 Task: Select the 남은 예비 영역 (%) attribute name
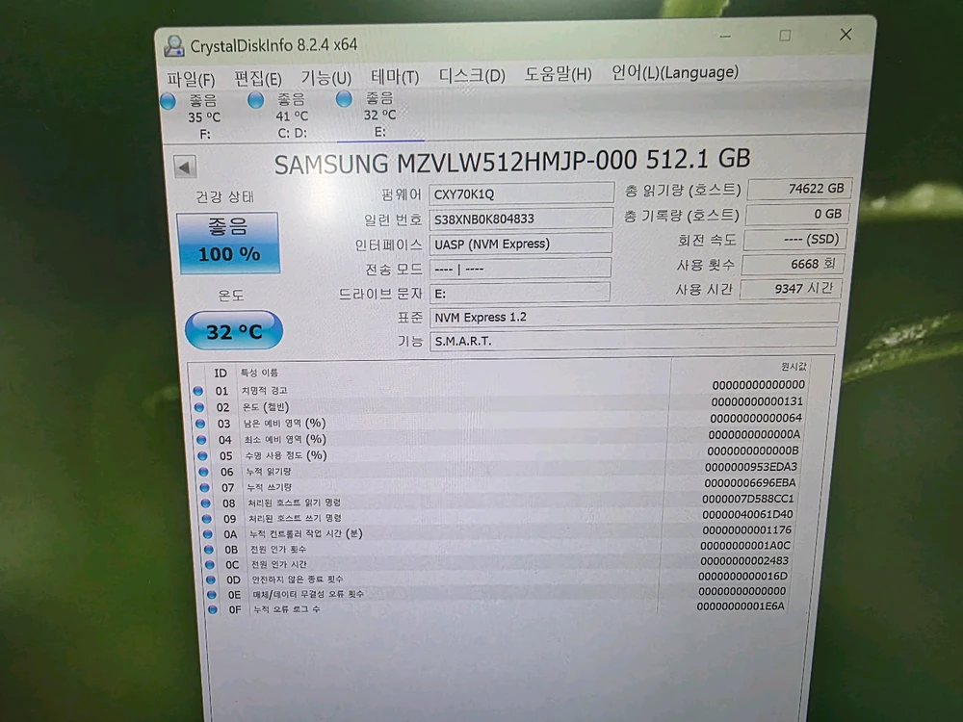click(284, 423)
